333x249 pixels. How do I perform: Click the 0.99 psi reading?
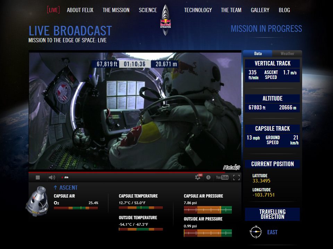(x=190, y=226)
